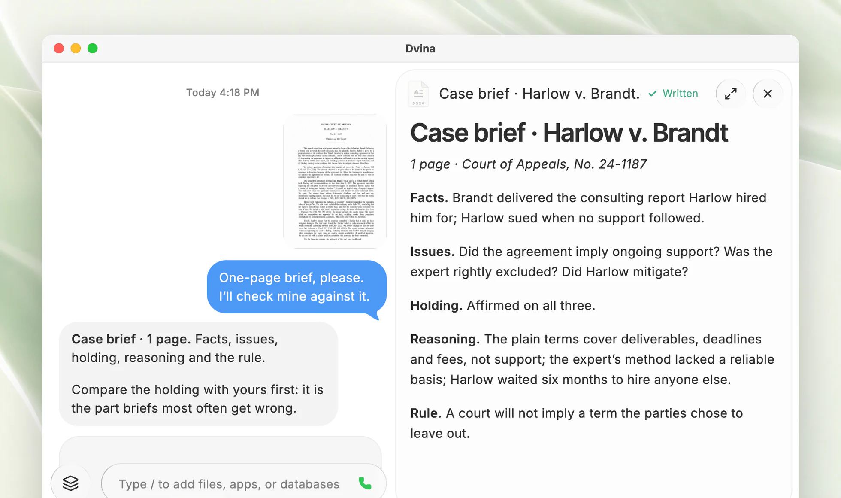Image resolution: width=841 pixels, height=498 pixels.
Task: Click the yellow minimize window button
Action: [x=76, y=48]
